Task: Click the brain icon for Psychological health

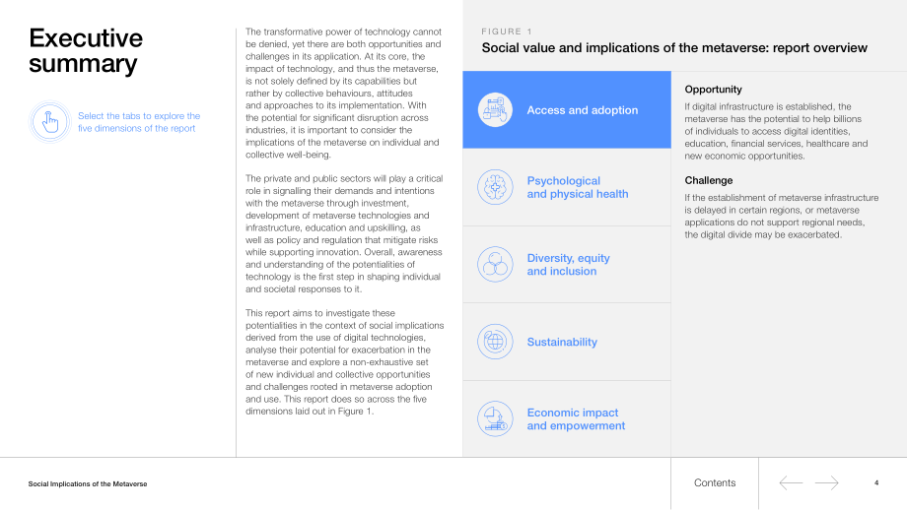Action: point(495,187)
